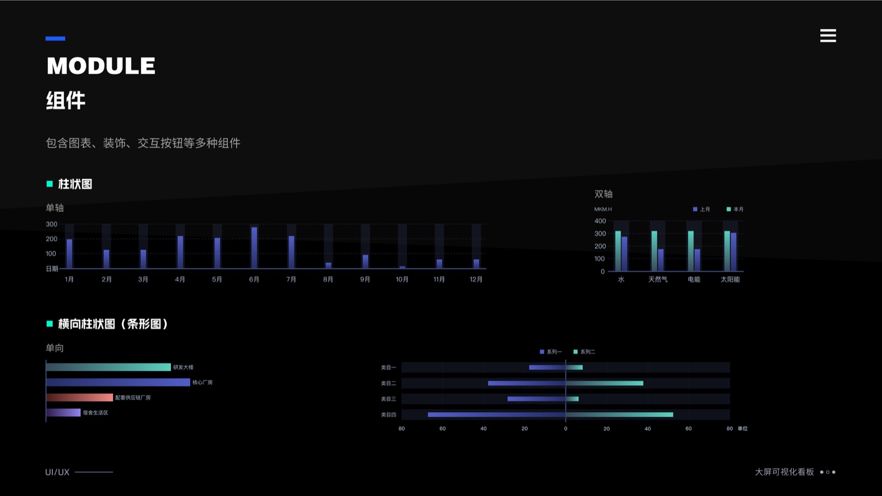Click the MODULE title
The image size is (882, 496).
(x=101, y=66)
